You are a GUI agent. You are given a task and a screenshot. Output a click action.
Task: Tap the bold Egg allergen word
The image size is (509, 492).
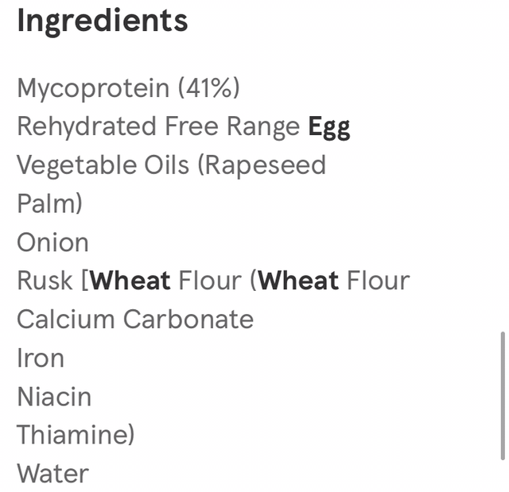tap(329, 127)
